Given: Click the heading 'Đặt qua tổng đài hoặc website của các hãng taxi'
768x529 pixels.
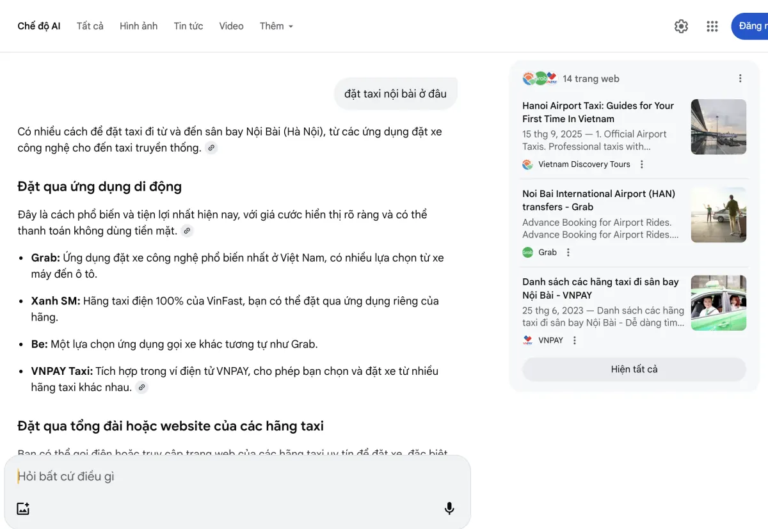Looking at the screenshot, I should pyautogui.click(x=171, y=426).
